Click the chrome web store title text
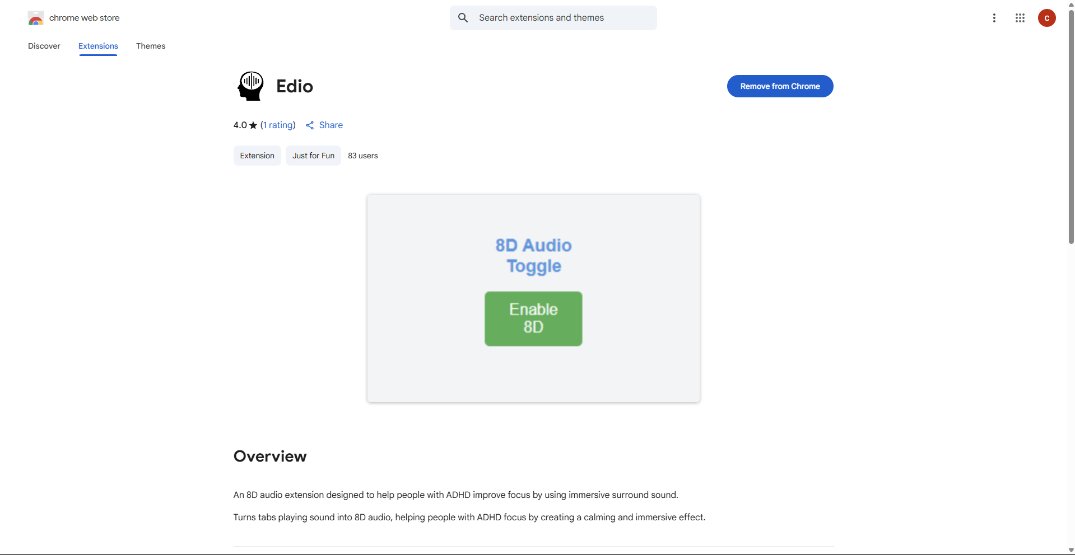Image resolution: width=1075 pixels, height=555 pixels. pos(85,18)
